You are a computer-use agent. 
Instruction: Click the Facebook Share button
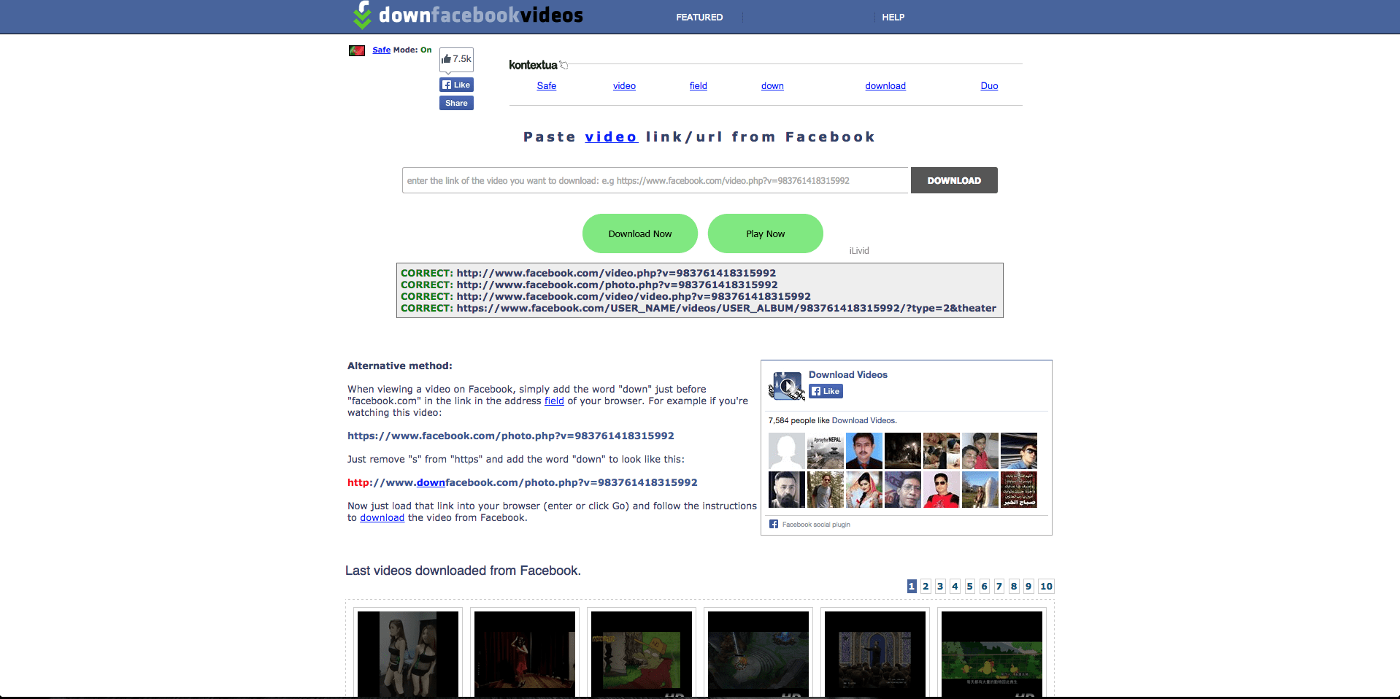[456, 103]
